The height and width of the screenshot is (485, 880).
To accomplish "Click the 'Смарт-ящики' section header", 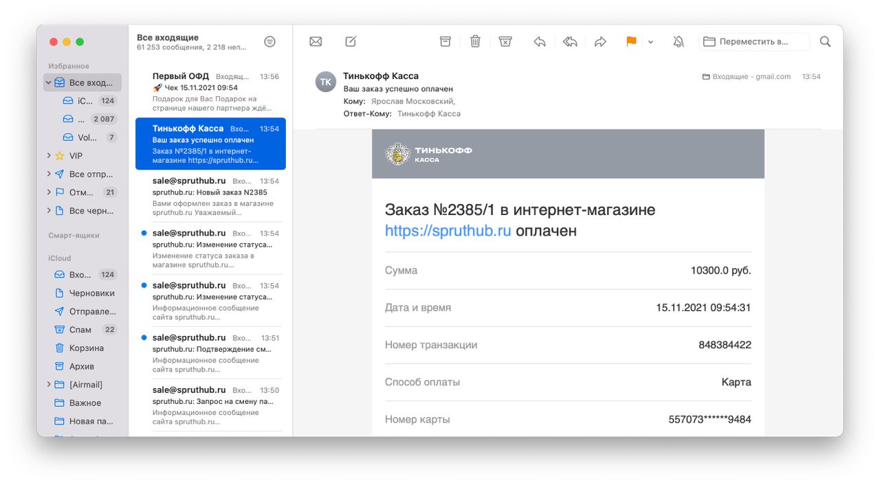I will pyautogui.click(x=74, y=235).
